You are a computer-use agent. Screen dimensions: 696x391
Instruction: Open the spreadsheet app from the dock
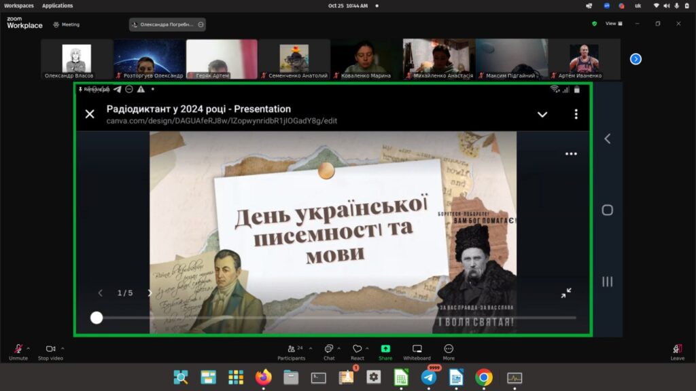point(401,377)
